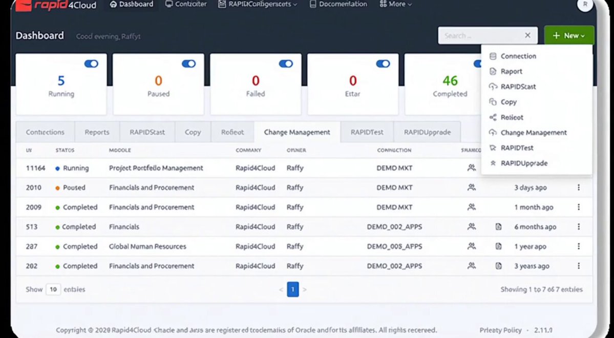Click shared users icon for row 282
The height and width of the screenshot is (338, 614).
point(472,266)
